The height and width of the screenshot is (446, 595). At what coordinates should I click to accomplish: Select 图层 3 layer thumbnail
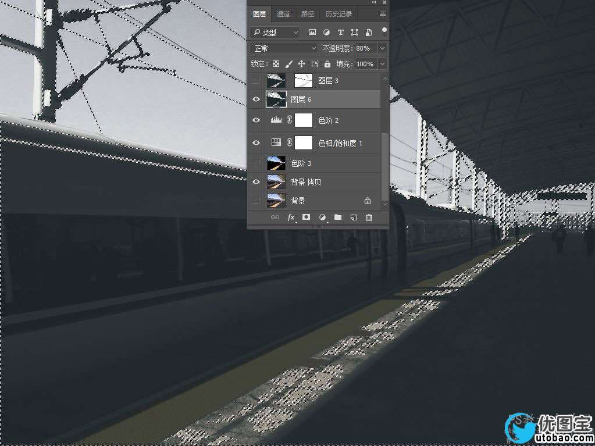pos(276,80)
